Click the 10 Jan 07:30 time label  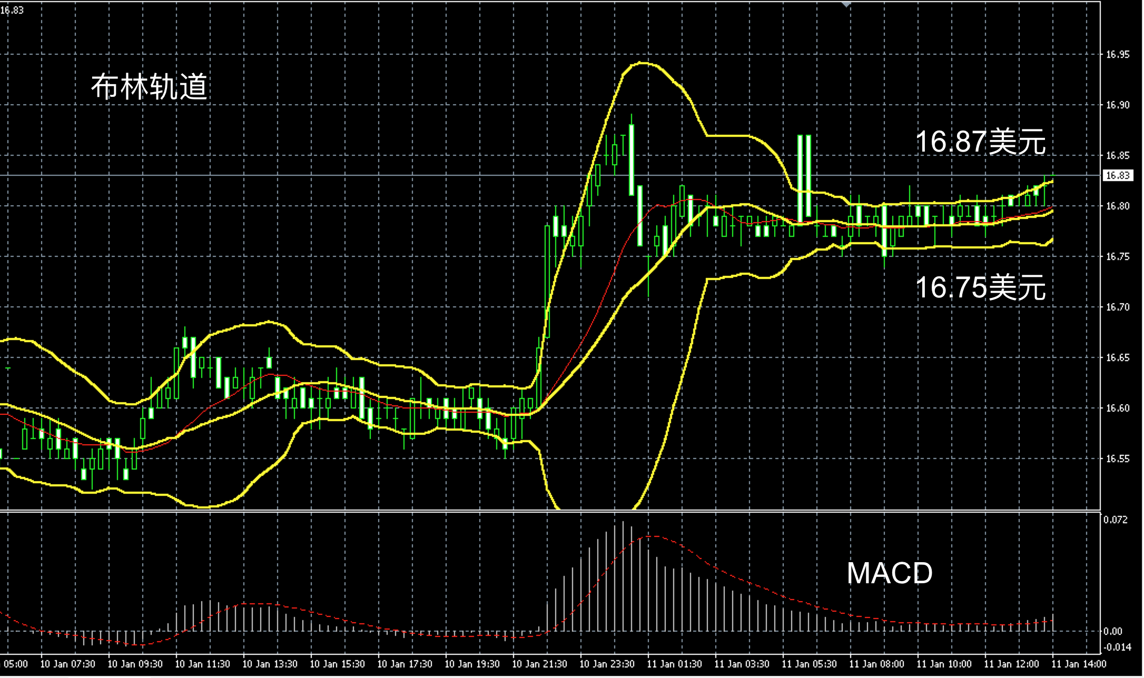coord(67,664)
